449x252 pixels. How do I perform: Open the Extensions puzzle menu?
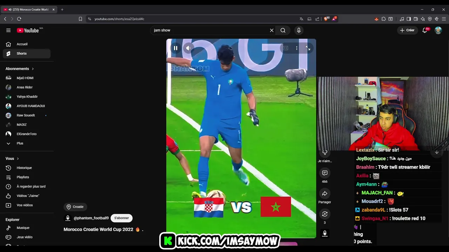pos(383,19)
